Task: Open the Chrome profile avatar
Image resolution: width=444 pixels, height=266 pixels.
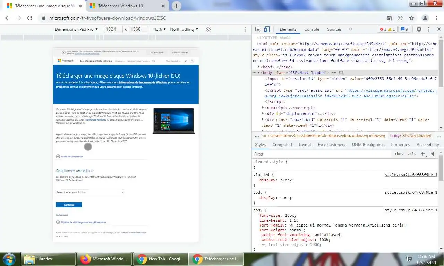Action: (x=425, y=18)
